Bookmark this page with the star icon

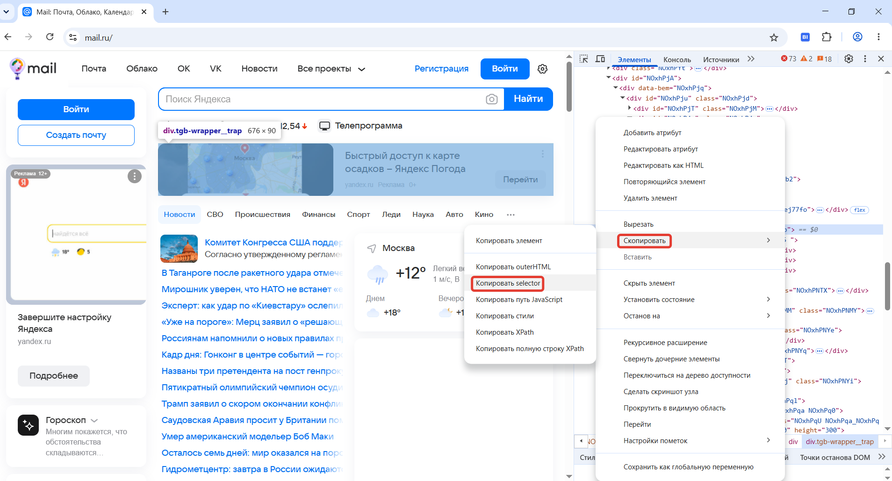point(774,37)
